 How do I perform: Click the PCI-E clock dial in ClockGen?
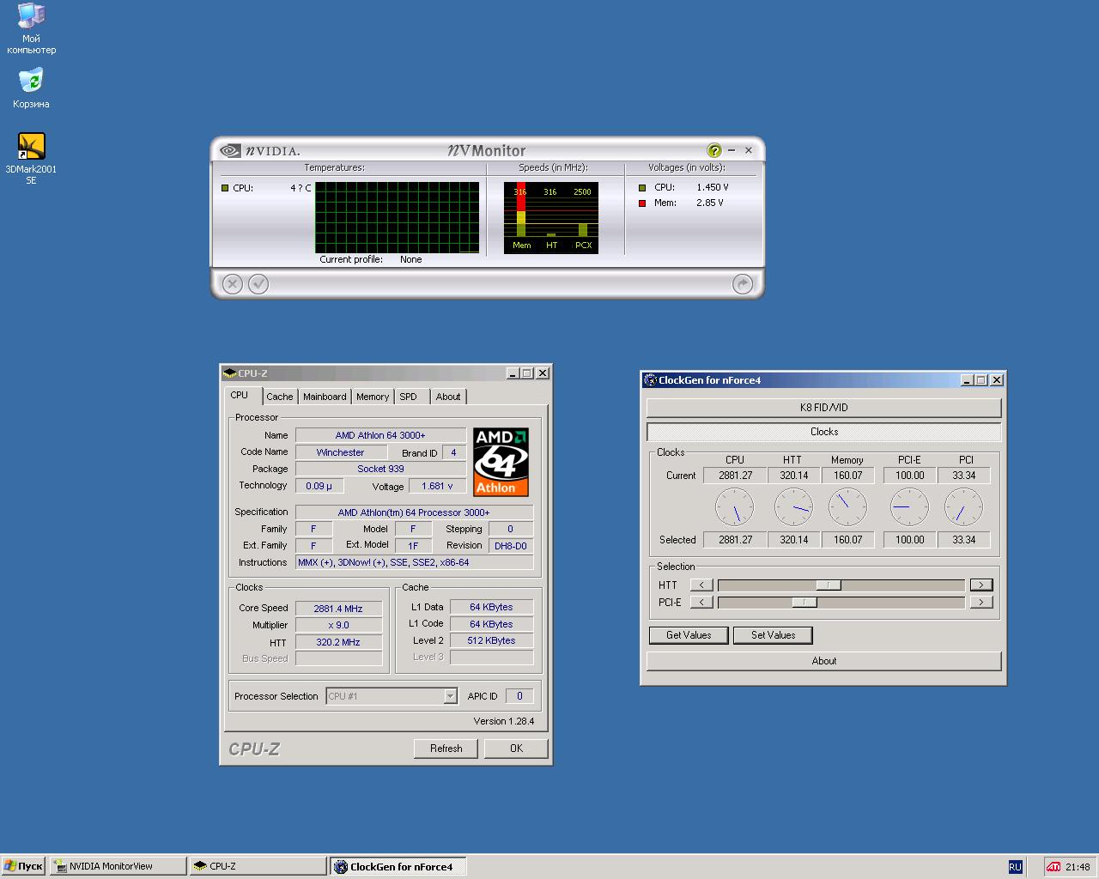tap(909, 507)
